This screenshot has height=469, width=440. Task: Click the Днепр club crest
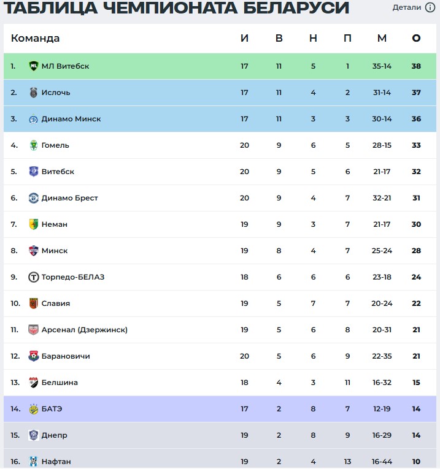34,435
